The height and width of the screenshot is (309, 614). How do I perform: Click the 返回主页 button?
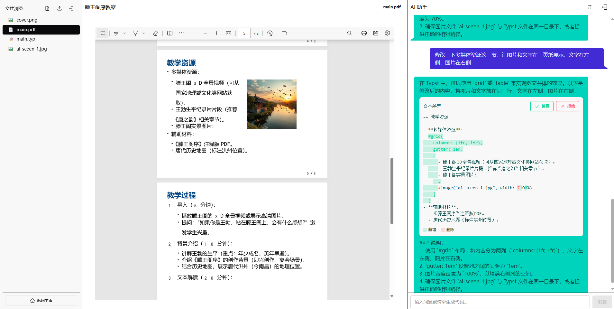pos(41,300)
